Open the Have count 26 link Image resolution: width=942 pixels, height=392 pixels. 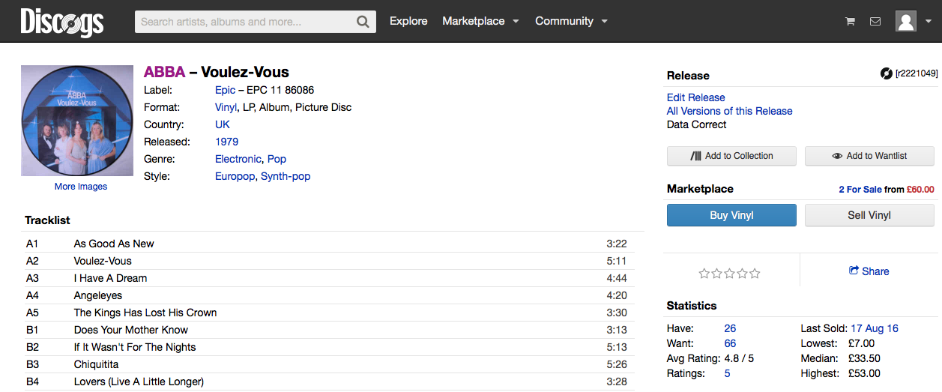pyautogui.click(x=730, y=328)
